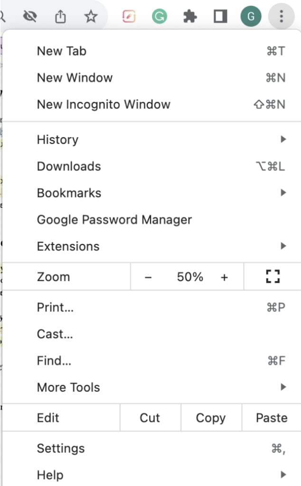The image size is (301, 486).
Task: Open Chrome Settings from the menu
Action: coord(61,448)
